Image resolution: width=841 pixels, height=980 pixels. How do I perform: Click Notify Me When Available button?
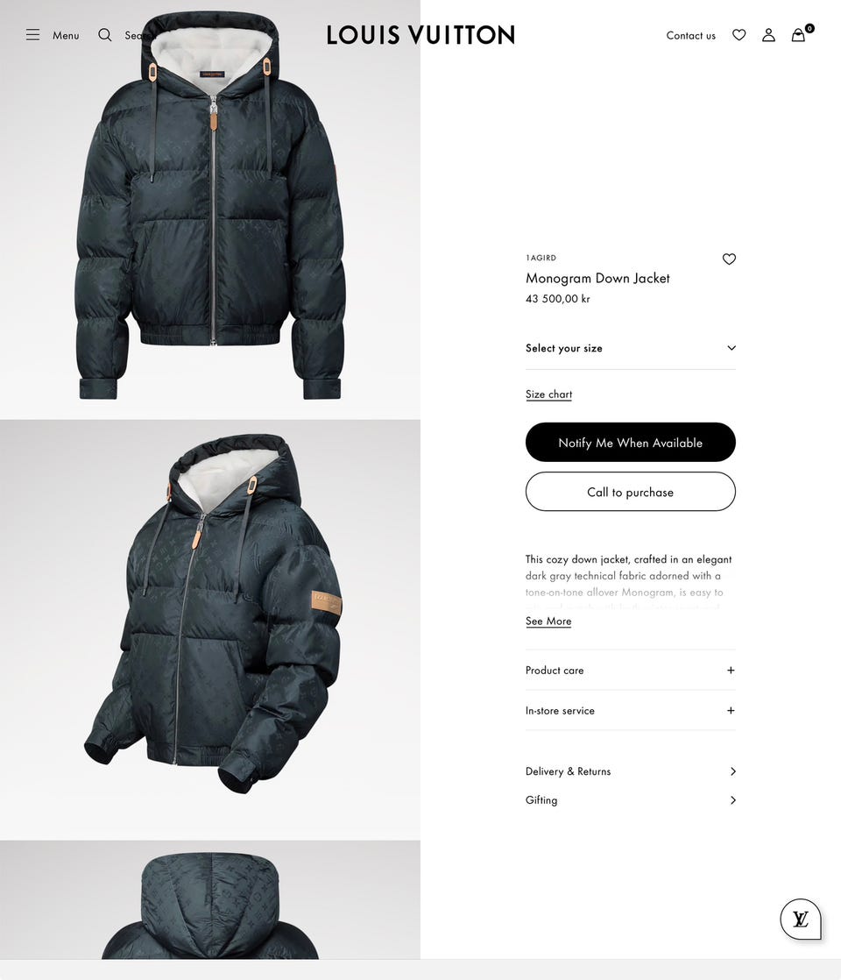631,443
